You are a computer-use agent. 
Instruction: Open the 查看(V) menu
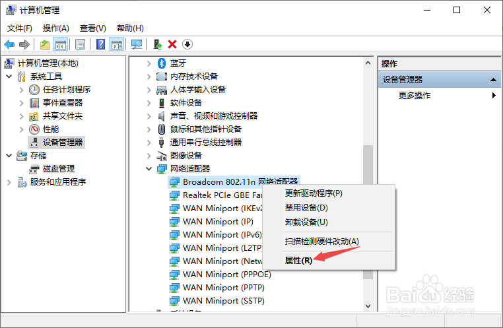[x=92, y=28]
